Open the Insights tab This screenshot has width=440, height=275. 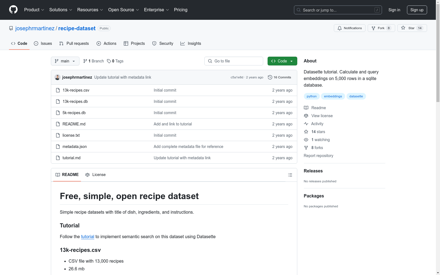tap(191, 43)
